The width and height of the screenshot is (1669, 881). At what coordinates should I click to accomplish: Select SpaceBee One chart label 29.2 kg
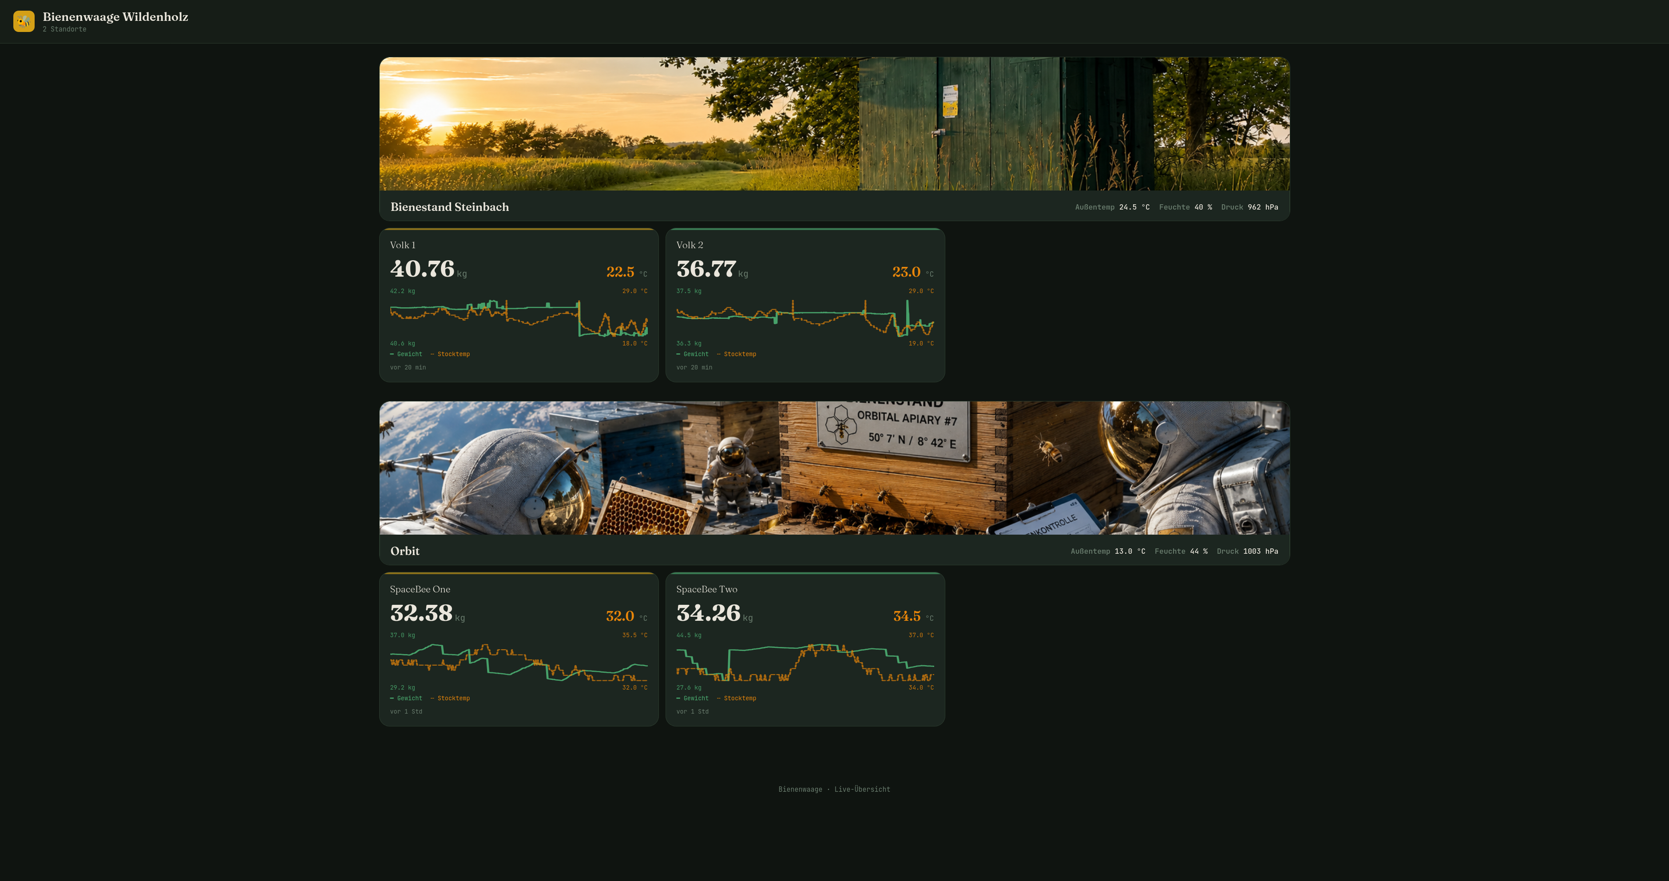click(402, 688)
